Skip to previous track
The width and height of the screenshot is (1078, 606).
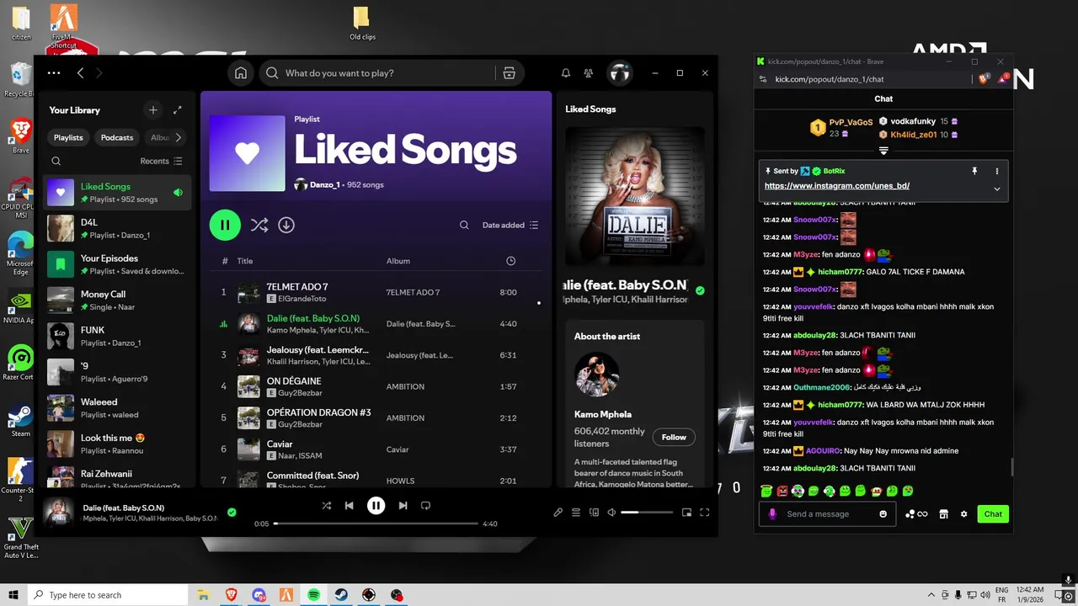coord(349,505)
